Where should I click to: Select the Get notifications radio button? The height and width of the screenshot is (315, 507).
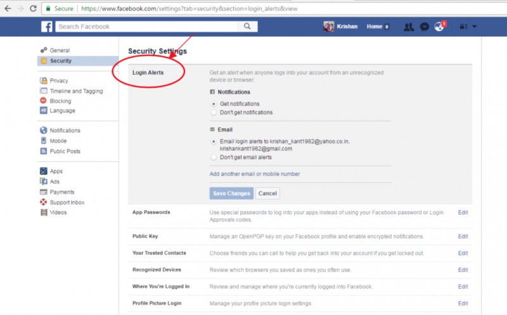pos(214,104)
